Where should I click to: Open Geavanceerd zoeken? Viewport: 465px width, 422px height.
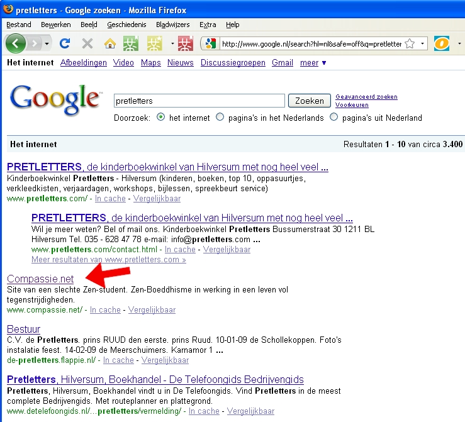[366, 97]
